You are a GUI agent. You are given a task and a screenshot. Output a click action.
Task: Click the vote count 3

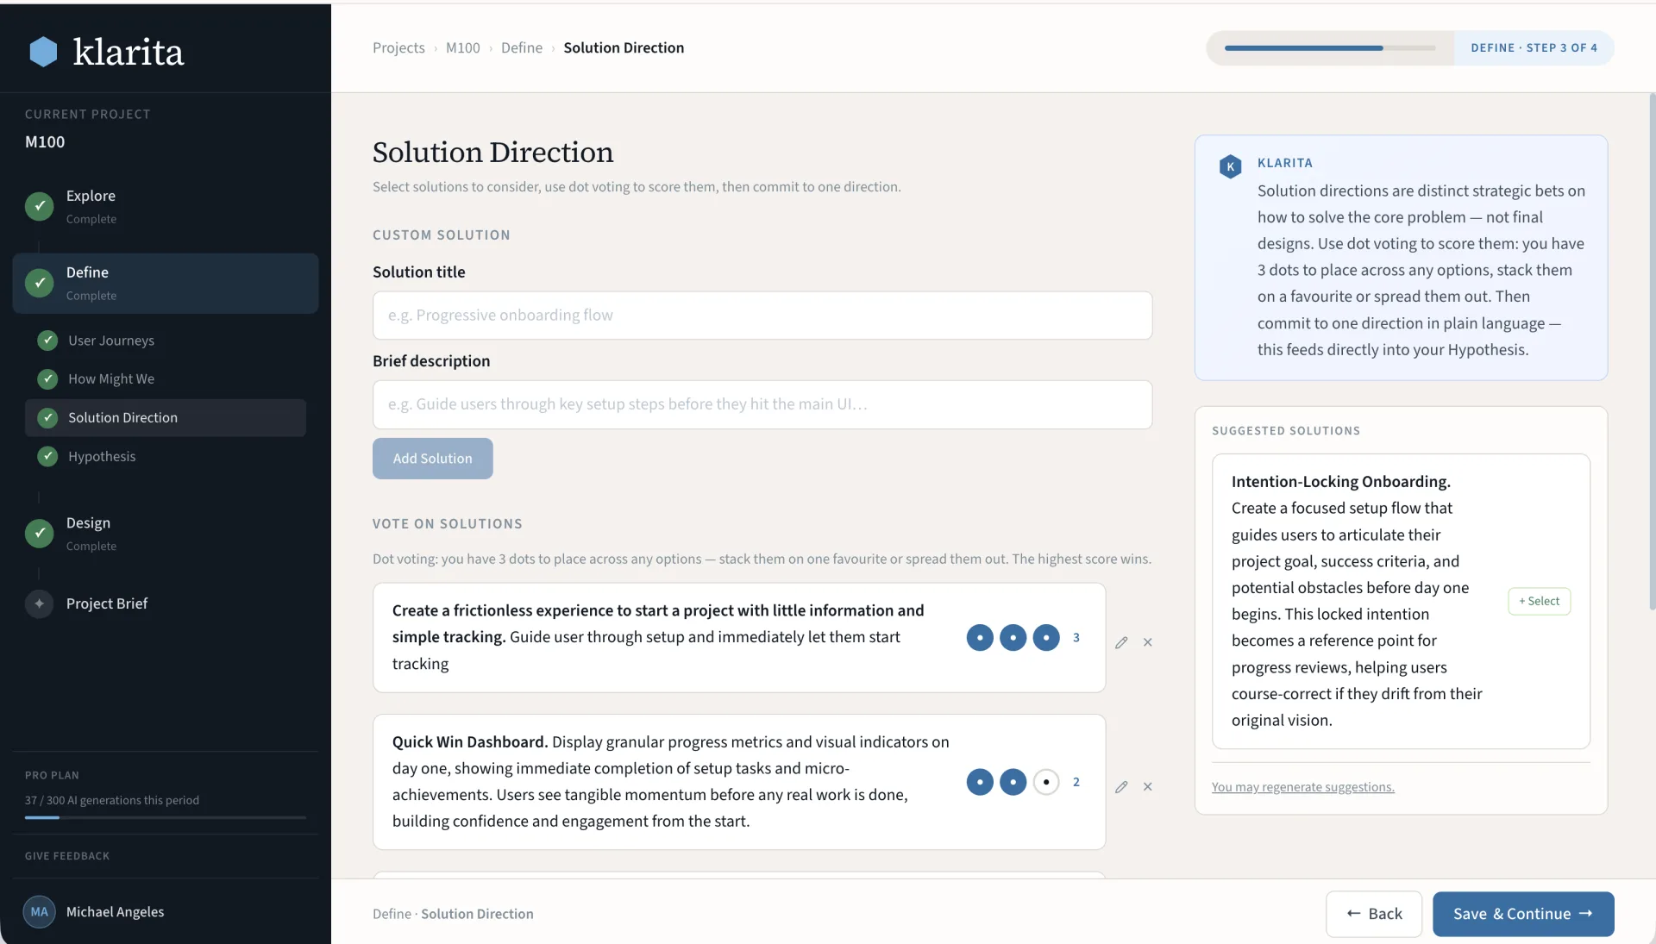point(1076,638)
